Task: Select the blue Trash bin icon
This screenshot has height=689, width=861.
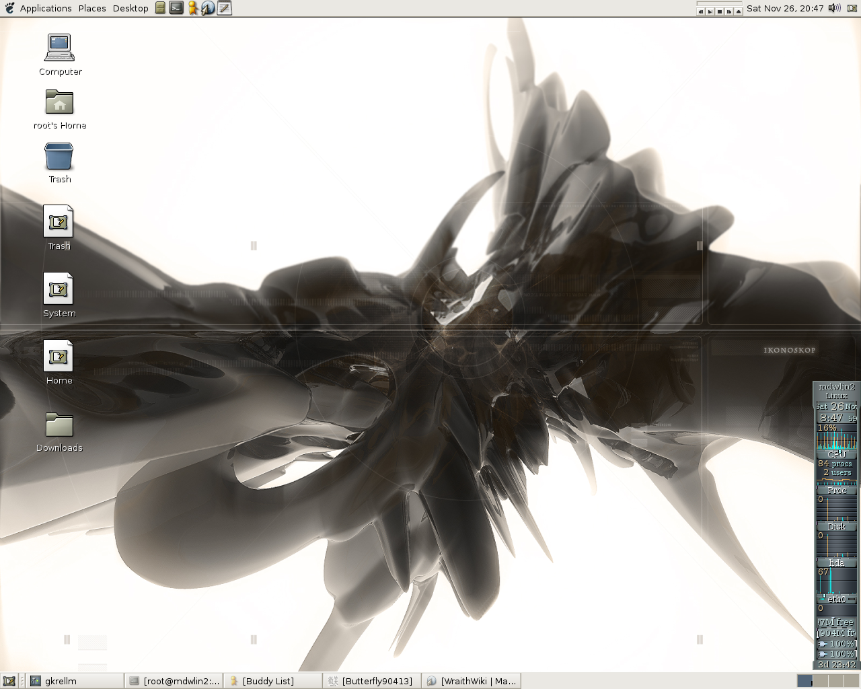Action: [59, 157]
